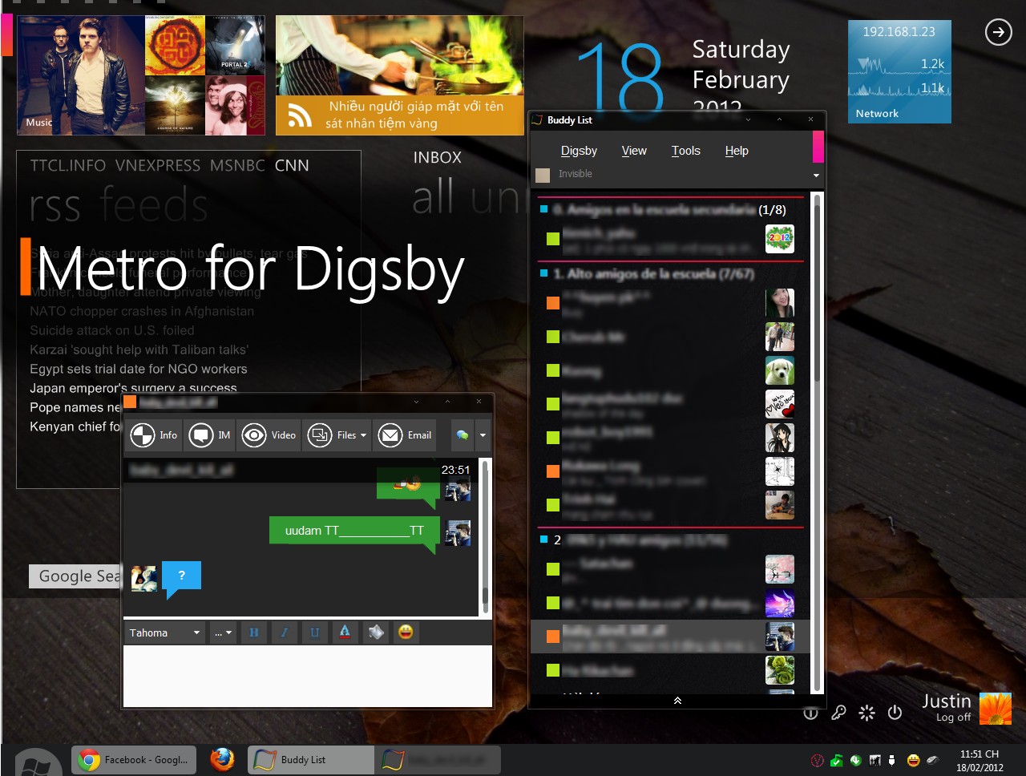Click the orange RSS feed icon
Viewport: 1026px width, 776px height.
pos(300,115)
